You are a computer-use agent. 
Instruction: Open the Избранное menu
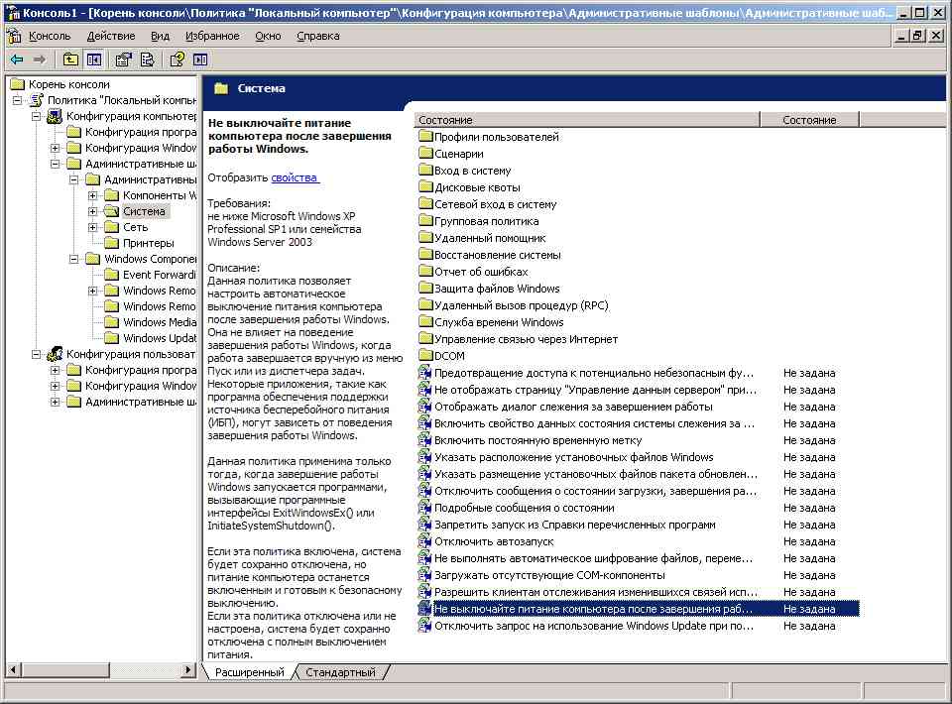[212, 36]
